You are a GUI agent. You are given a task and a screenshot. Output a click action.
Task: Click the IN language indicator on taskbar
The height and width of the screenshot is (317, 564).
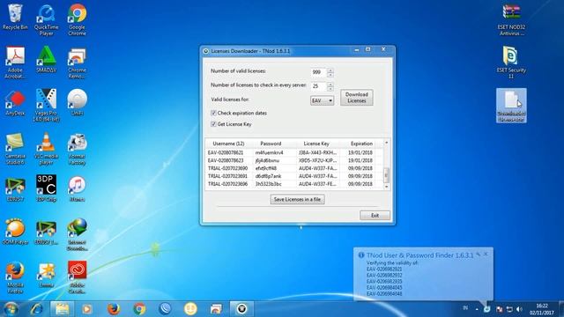click(465, 308)
